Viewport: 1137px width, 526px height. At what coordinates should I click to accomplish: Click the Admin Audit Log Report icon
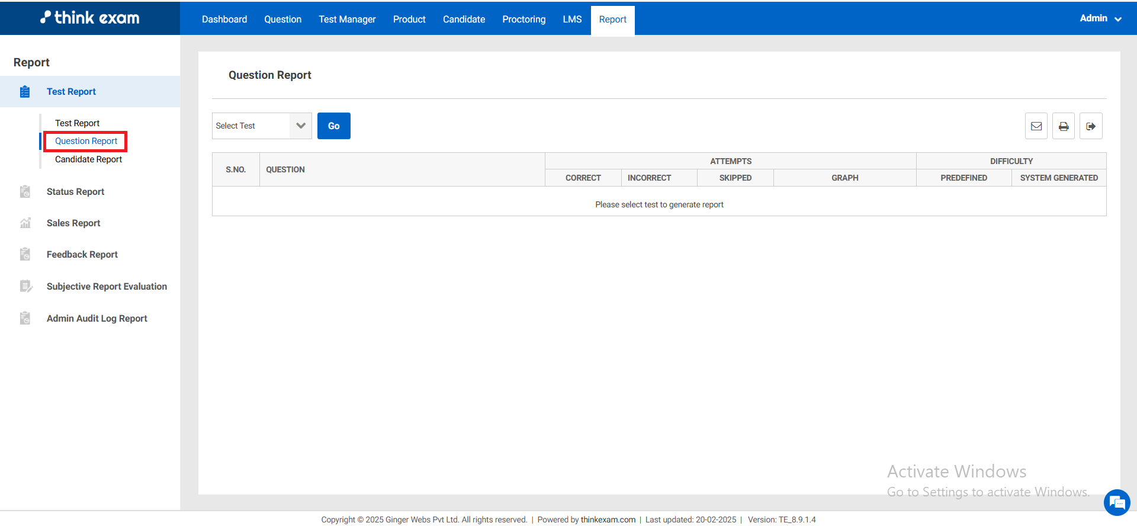point(25,318)
